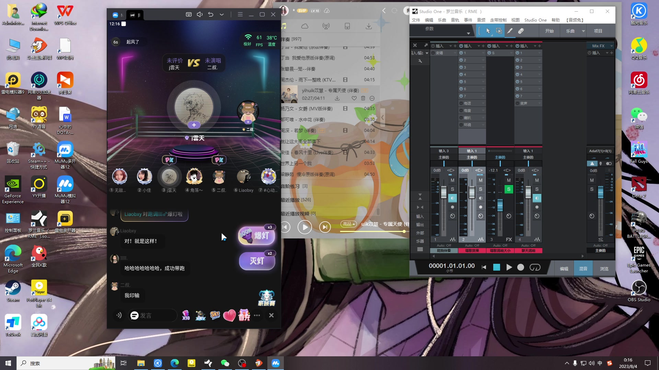
Task: Mute the master 主要的 channel
Action: click(x=592, y=180)
